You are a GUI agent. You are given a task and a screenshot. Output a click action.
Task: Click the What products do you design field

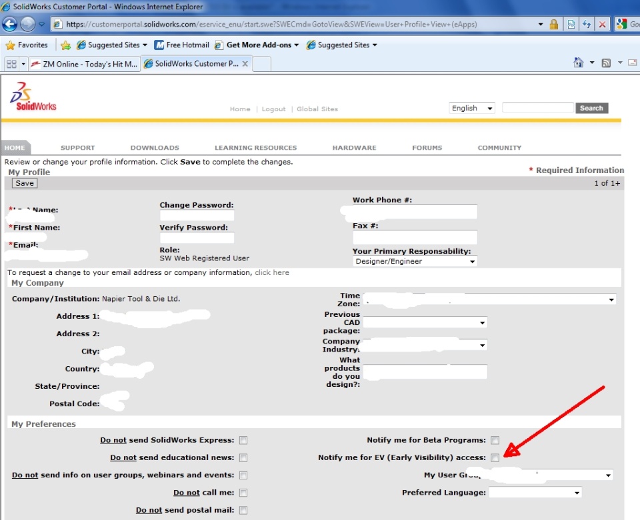(x=425, y=372)
